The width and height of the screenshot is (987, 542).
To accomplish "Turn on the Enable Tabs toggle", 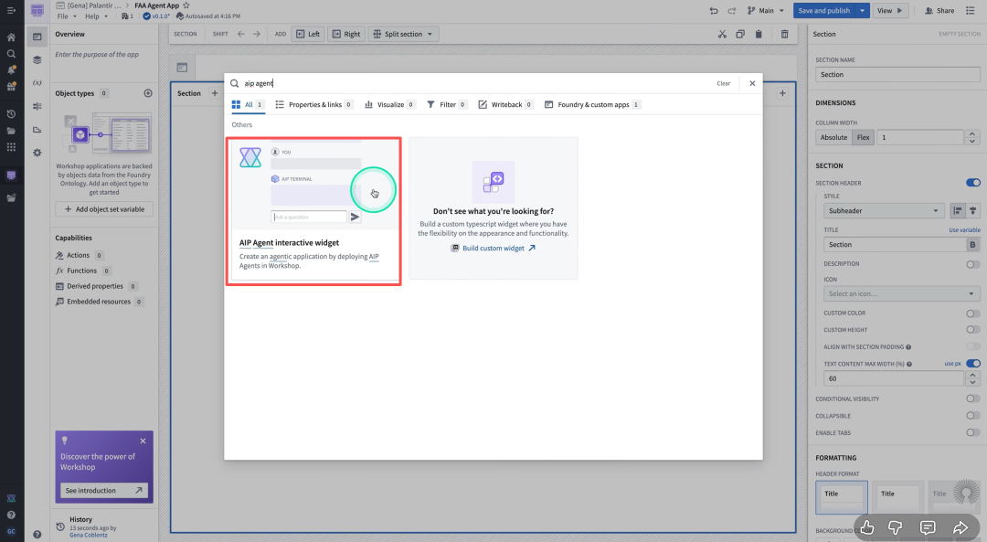I will click(973, 432).
